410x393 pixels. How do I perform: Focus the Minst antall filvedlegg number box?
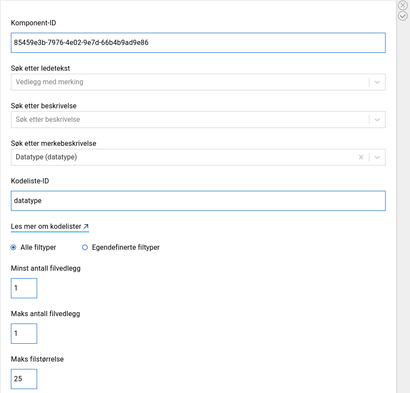tap(24, 288)
